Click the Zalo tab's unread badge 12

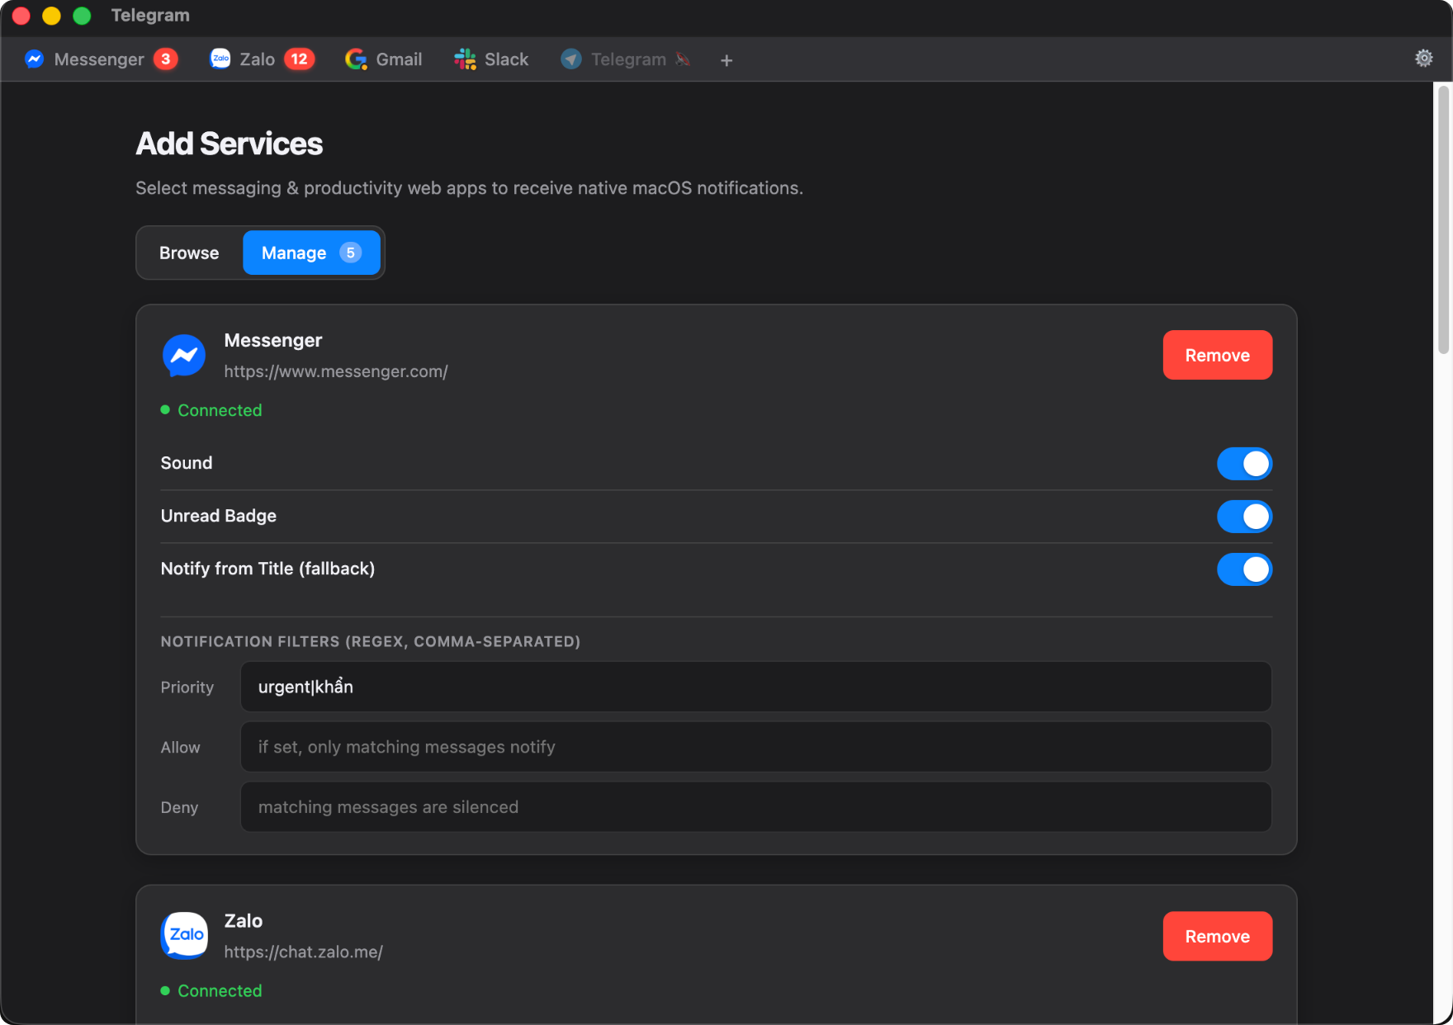[x=300, y=59]
